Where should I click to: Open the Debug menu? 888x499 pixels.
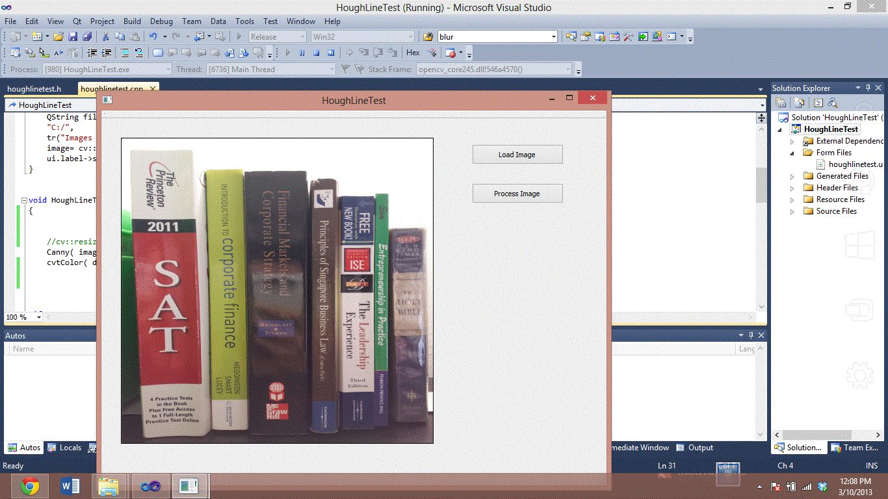161,21
